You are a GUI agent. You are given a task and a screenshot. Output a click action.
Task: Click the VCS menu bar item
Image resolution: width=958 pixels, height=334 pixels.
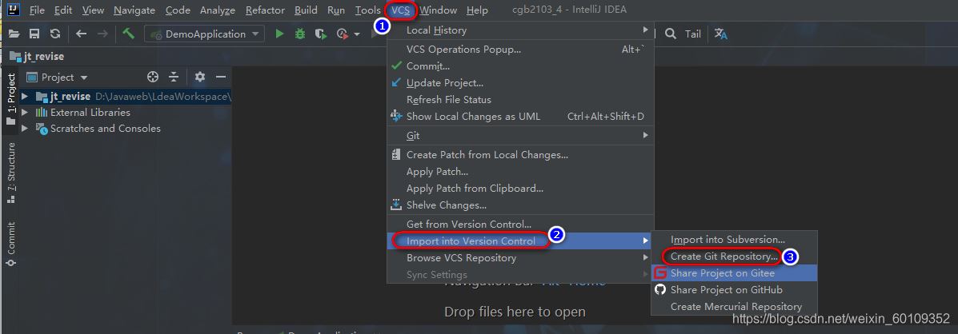401,10
